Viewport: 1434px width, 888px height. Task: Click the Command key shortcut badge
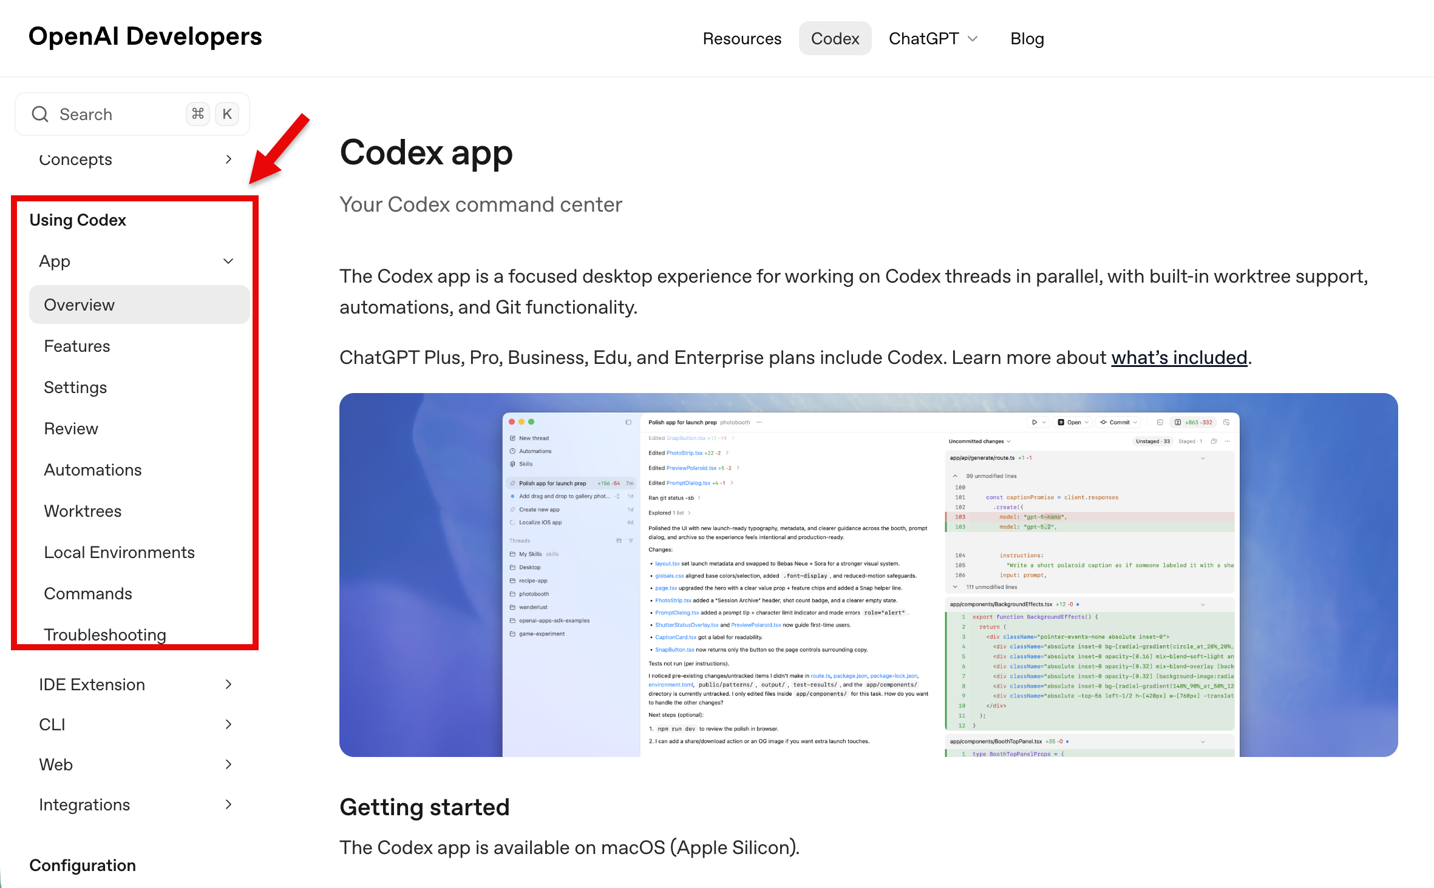pyautogui.click(x=197, y=114)
